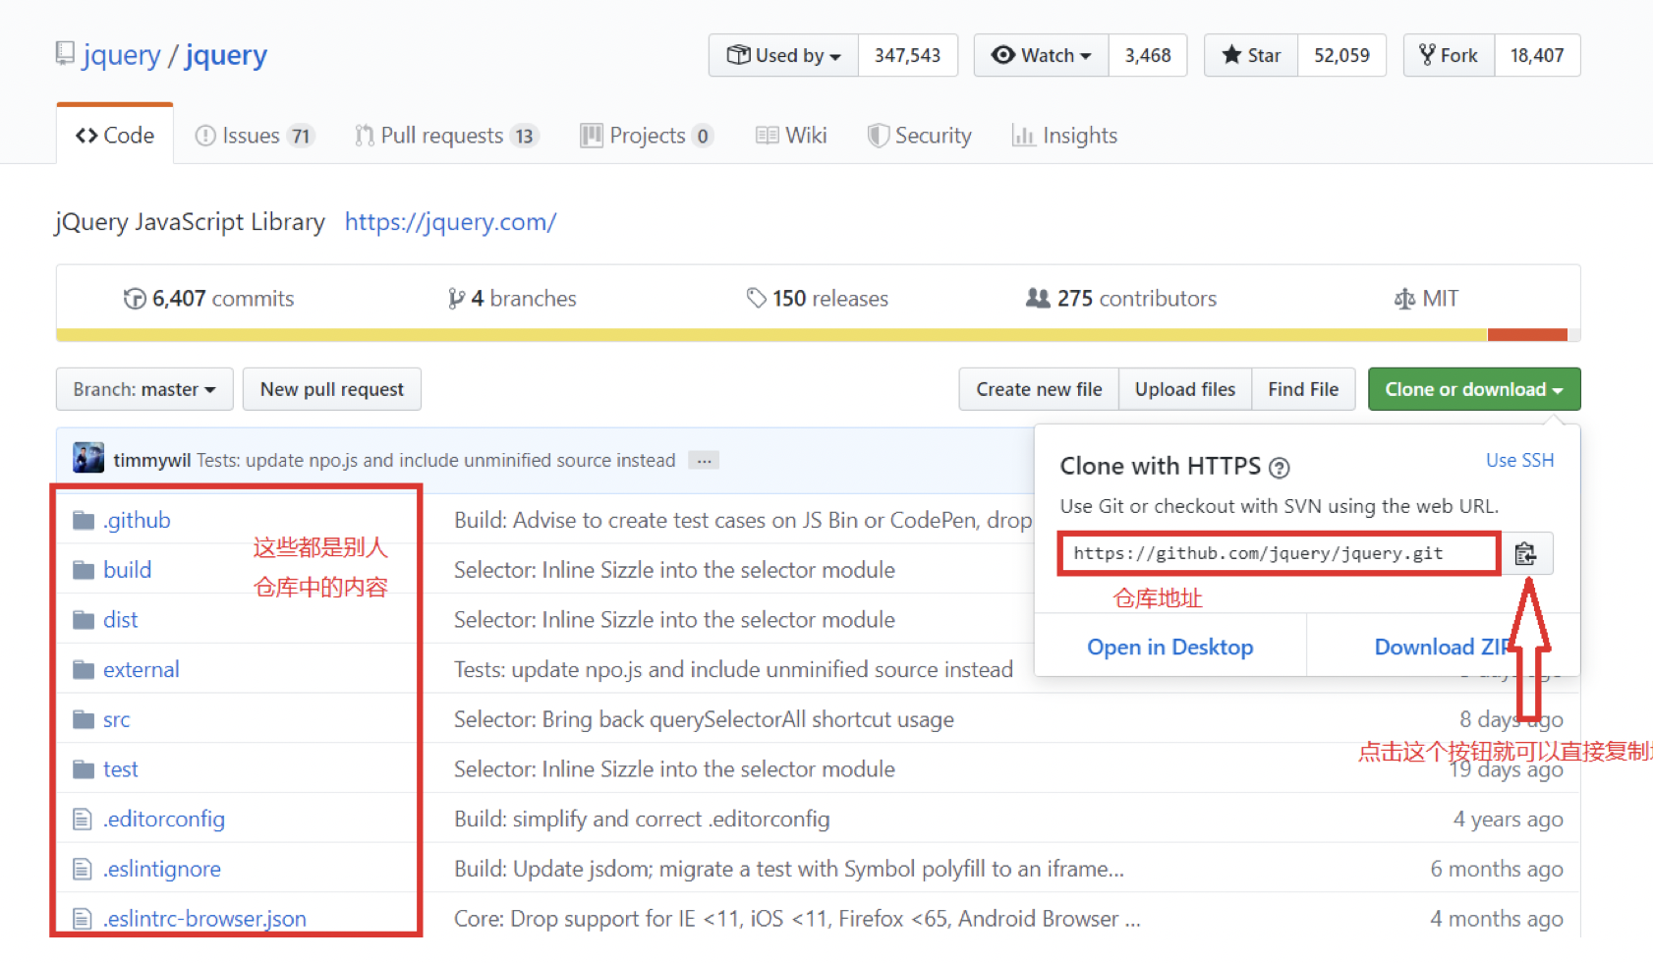Click the .eslintrc-browser.json file icon
Screen dimensions: 1653x963
point(83,919)
